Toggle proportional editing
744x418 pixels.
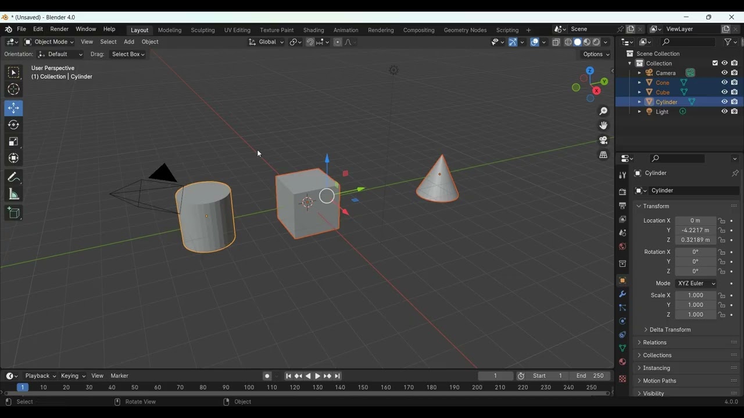[338, 42]
